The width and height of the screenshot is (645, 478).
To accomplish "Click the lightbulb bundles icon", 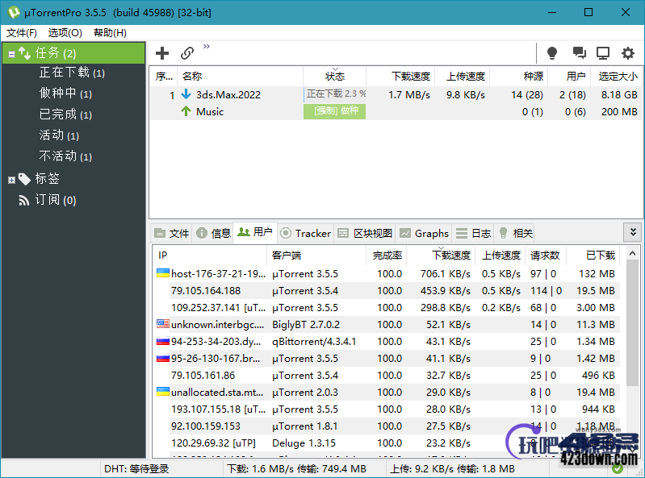I will pos(552,52).
